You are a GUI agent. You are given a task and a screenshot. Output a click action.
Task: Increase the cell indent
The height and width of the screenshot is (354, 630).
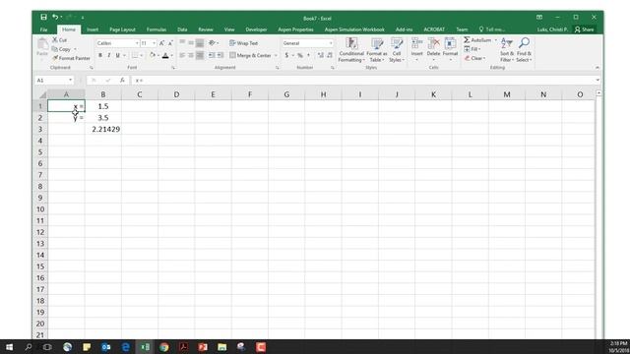220,55
